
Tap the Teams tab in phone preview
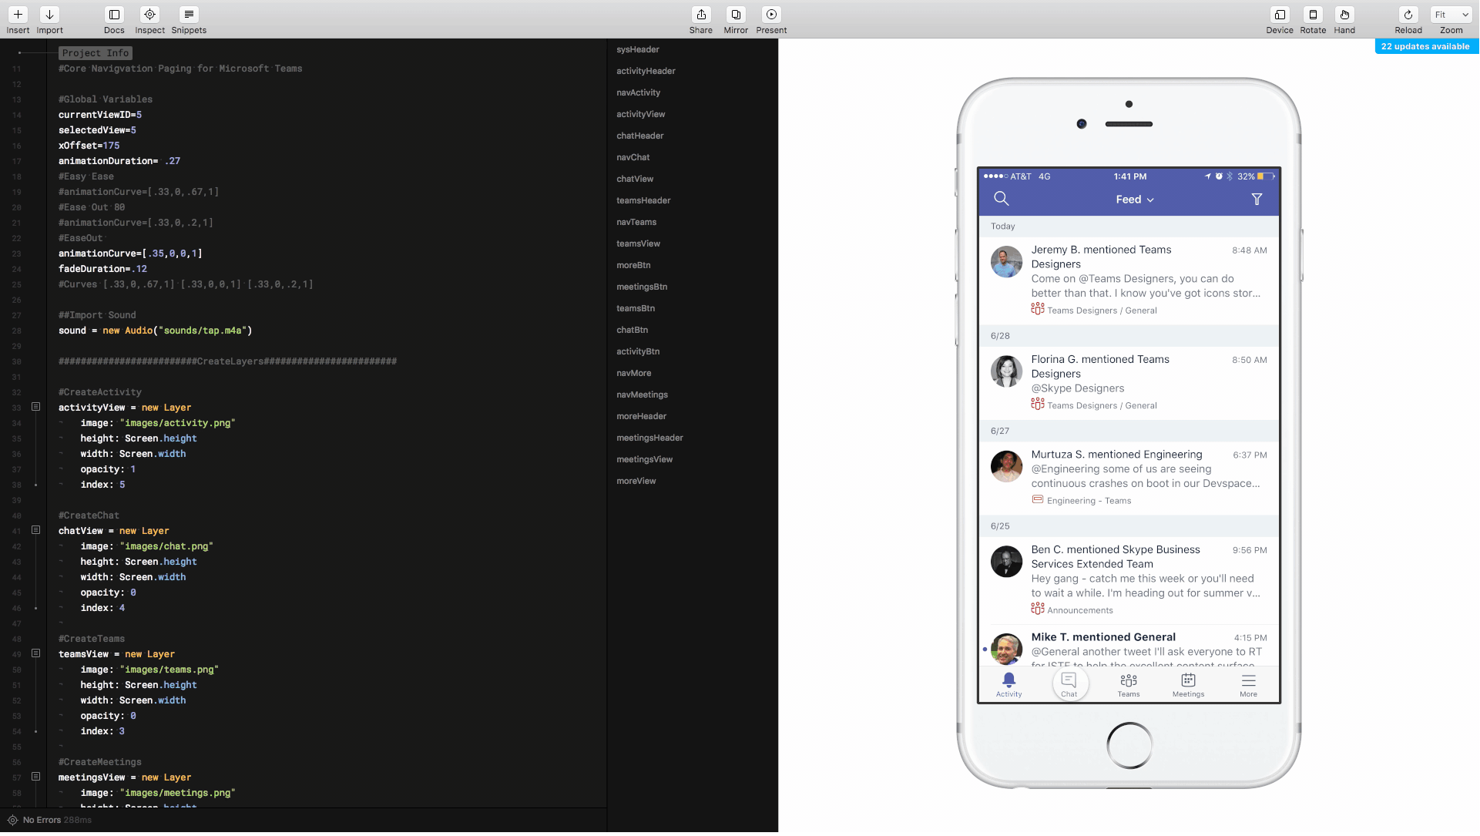tap(1129, 684)
